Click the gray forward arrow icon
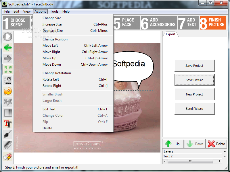Viewport: 230px width, 172px height. click(8, 58)
